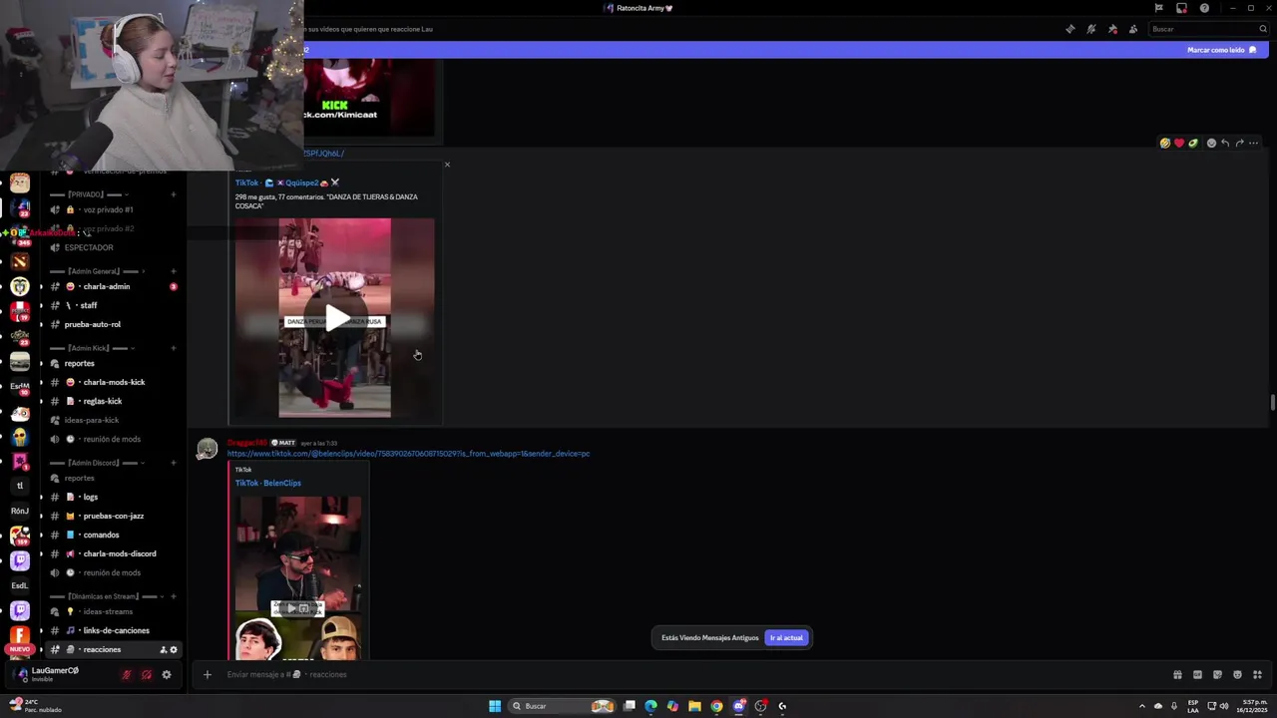The width and height of the screenshot is (1277, 718).
Task: Open the pruebas-con-jazz channel
Action: click(112, 516)
